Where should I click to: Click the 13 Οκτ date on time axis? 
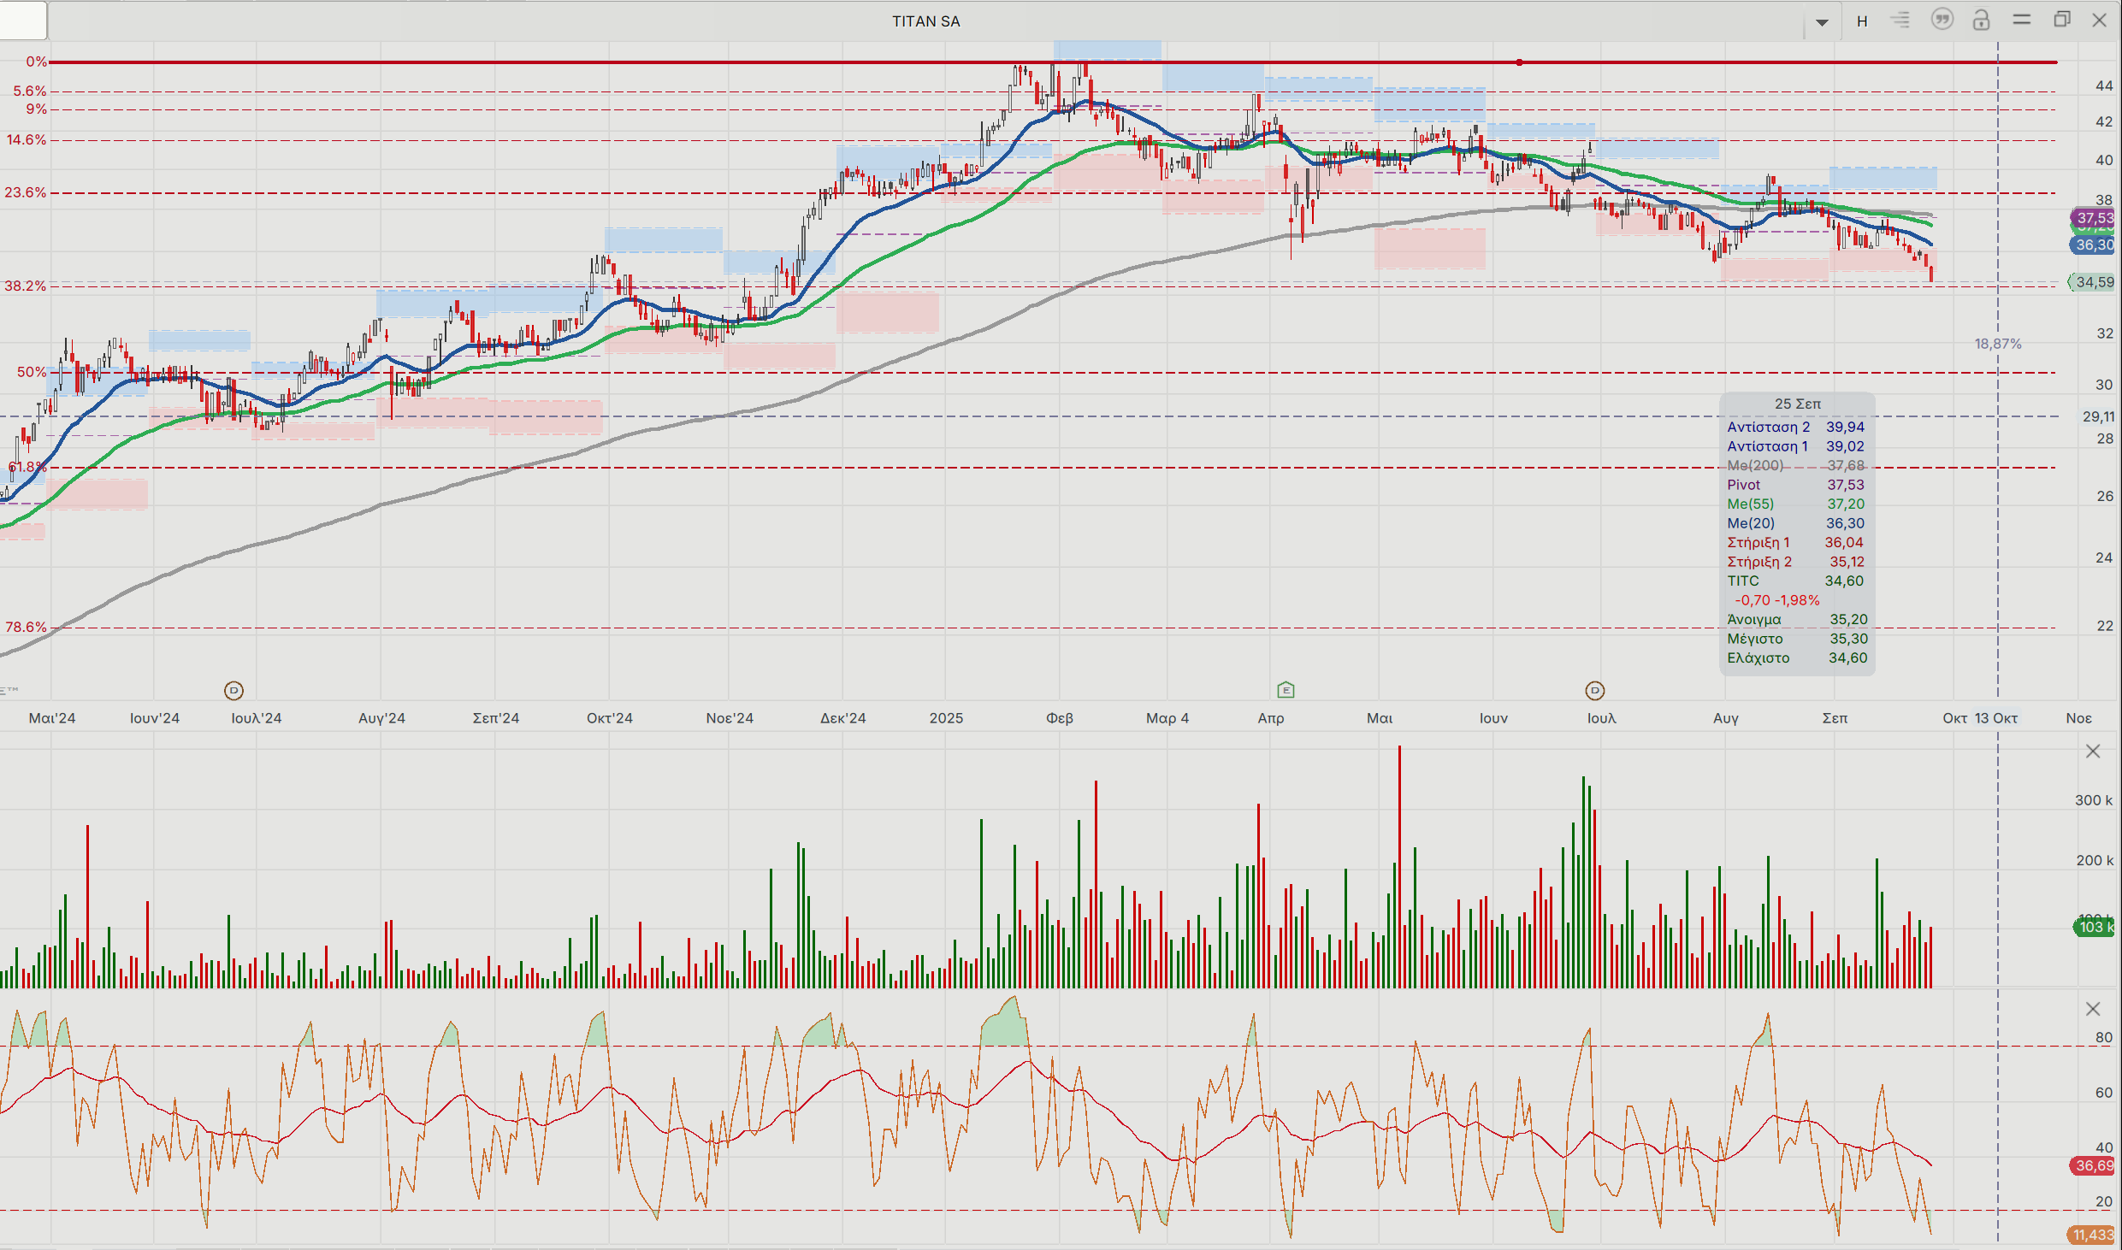tap(1996, 718)
